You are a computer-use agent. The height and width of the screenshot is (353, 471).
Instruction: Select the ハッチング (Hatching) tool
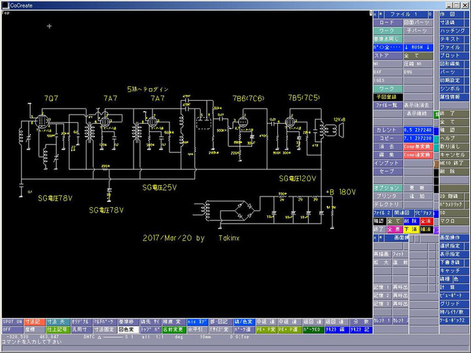coord(453,30)
